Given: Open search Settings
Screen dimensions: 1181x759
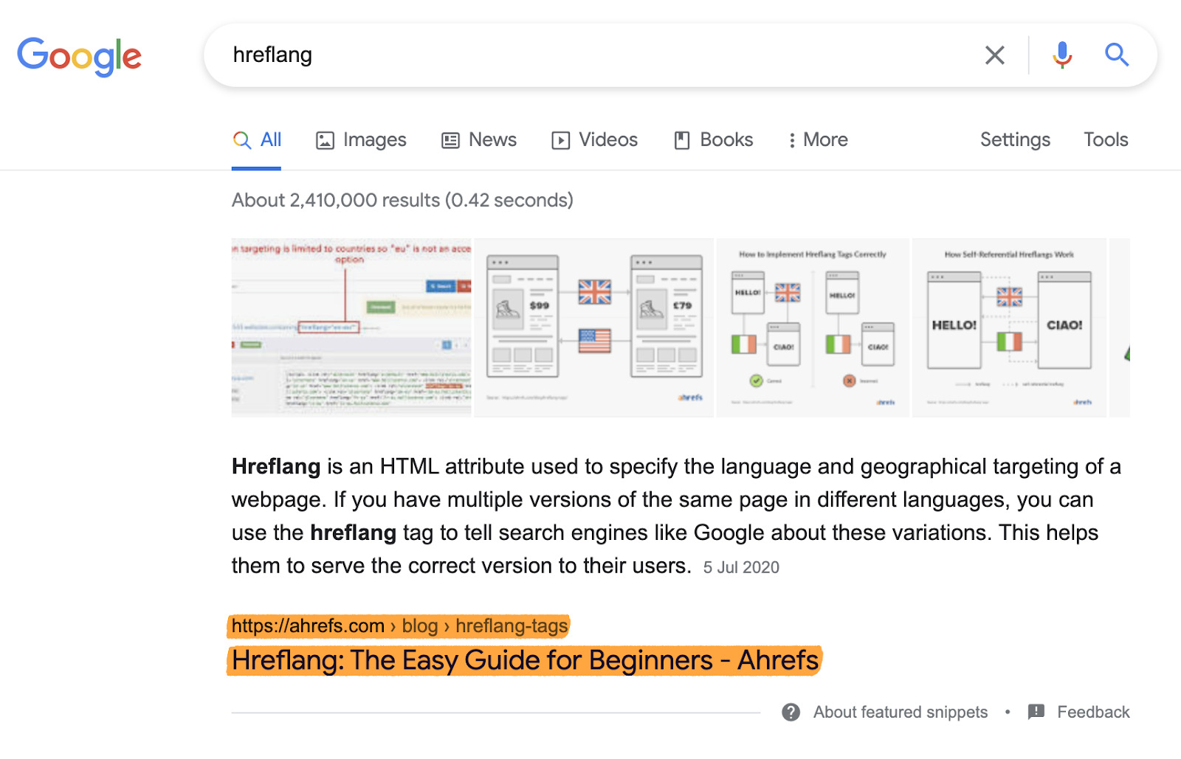Looking at the screenshot, I should point(1015,140).
